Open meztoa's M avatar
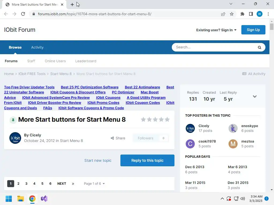Screen dimensions: 274x205 pos(233,144)
